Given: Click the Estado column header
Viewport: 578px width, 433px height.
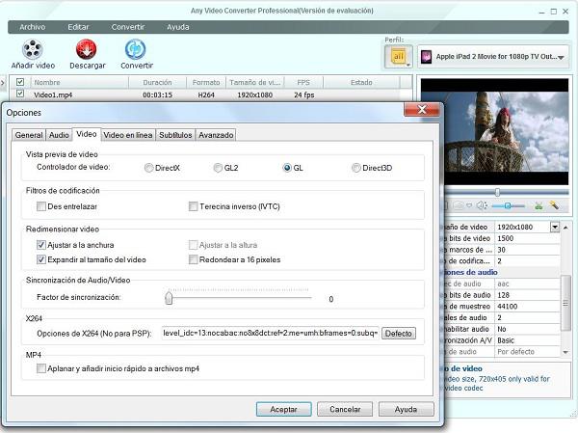Looking at the screenshot, I should pyautogui.click(x=361, y=82).
